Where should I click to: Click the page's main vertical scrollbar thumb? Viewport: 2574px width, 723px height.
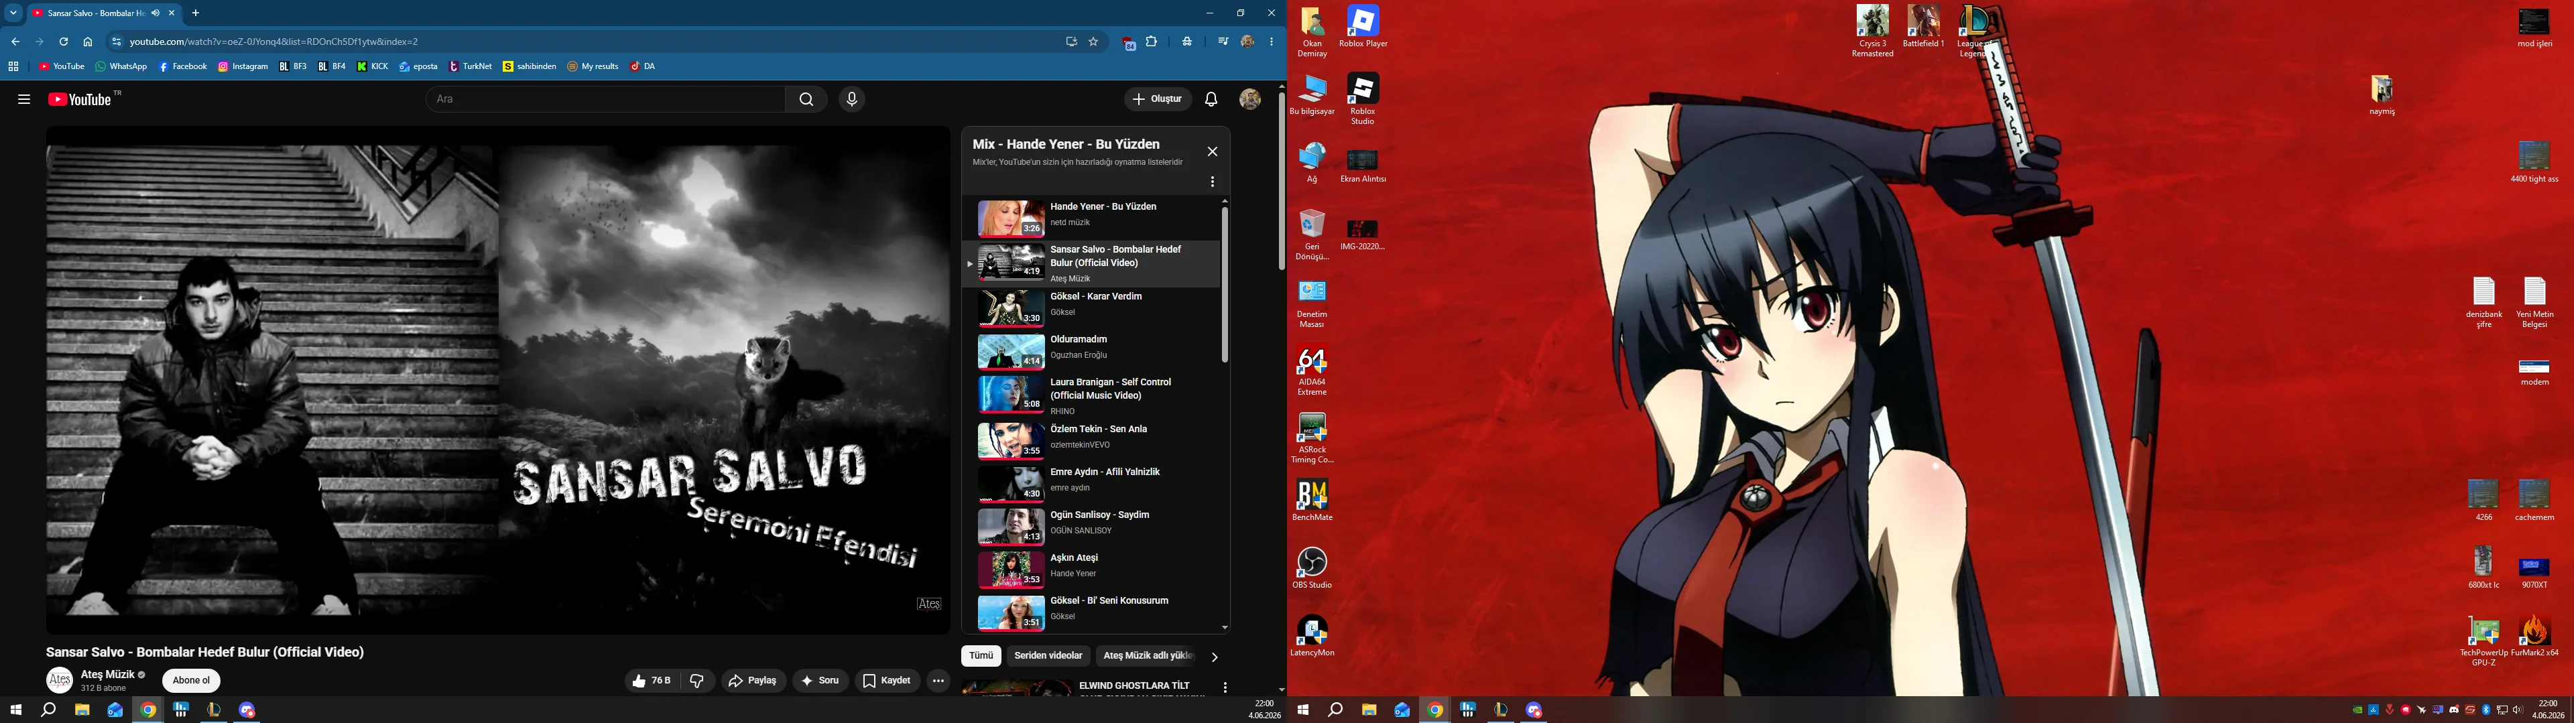pyautogui.click(x=1281, y=180)
